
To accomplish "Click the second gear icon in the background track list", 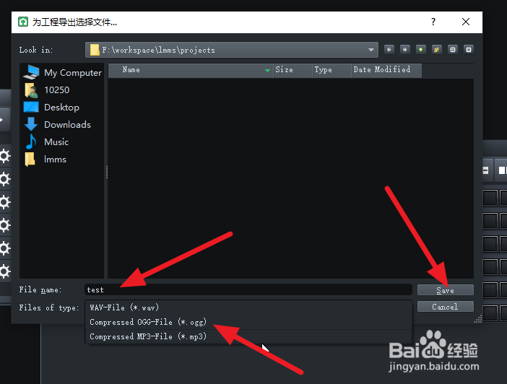I will (4, 179).
